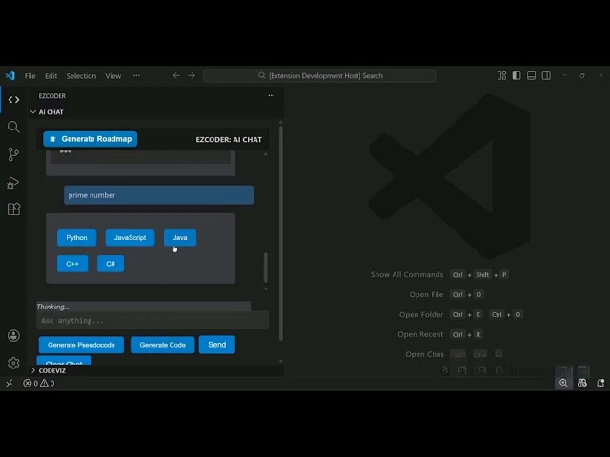
Task: Open the Copilot status bar icon
Action: coord(582,383)
